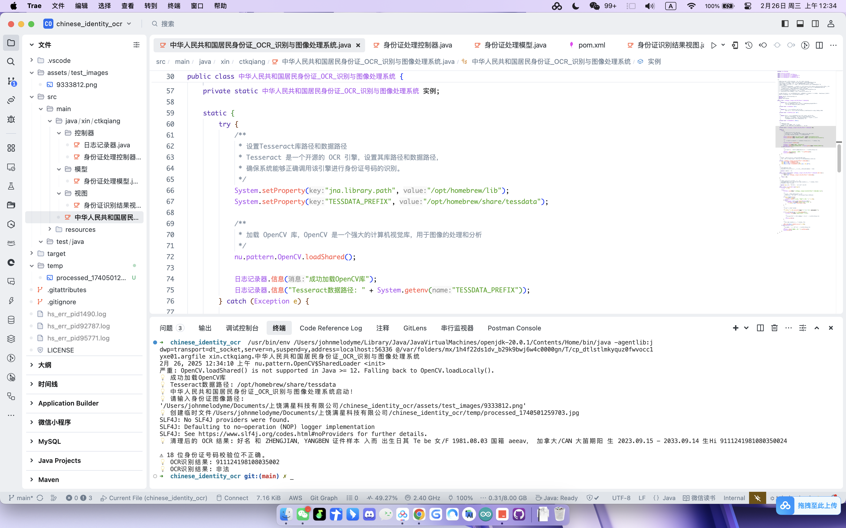Screen dimensions: 846x528
Task: Click the kill terminal trash icon
Action: 774,328
